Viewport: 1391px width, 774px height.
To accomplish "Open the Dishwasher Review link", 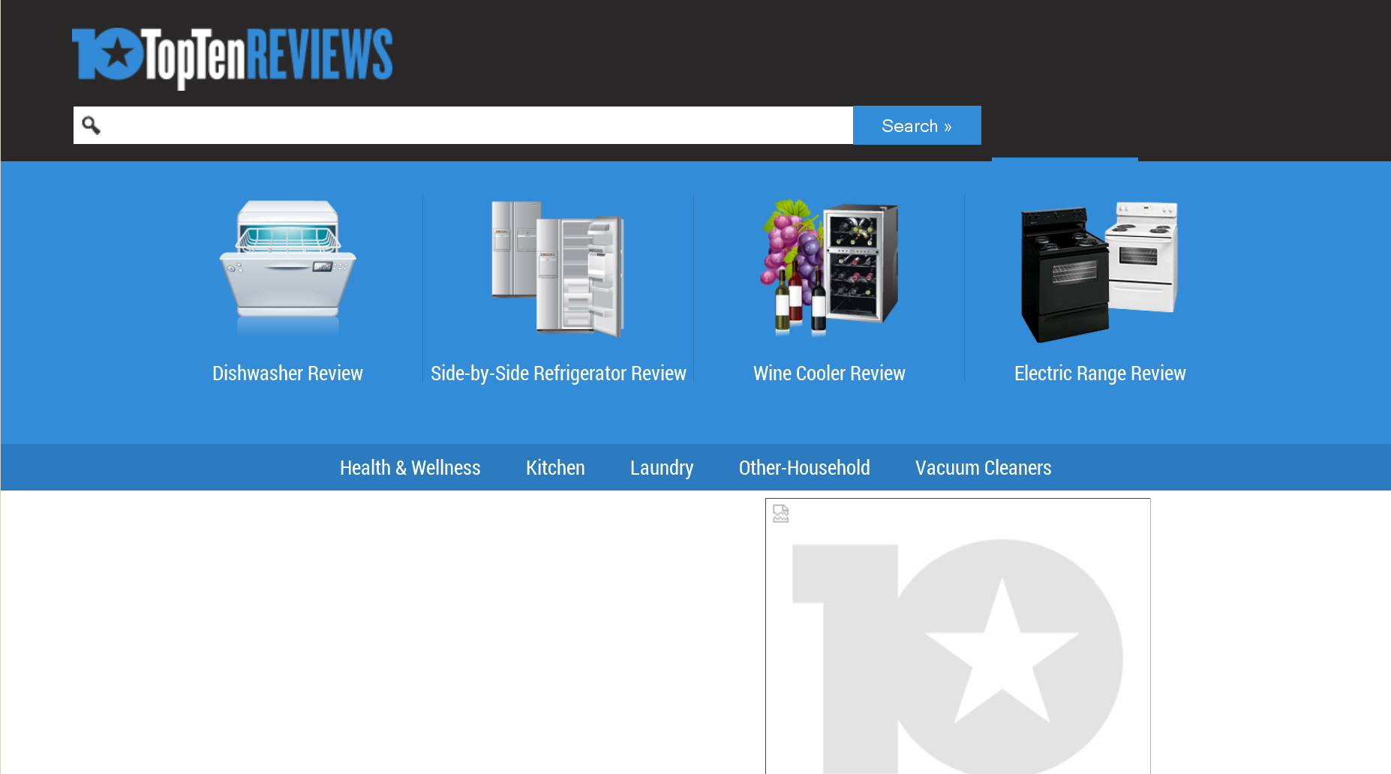I will click(x=287, y=373).
